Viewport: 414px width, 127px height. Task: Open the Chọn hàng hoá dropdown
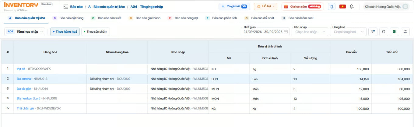pyautogui.click(x=348, y=32)
